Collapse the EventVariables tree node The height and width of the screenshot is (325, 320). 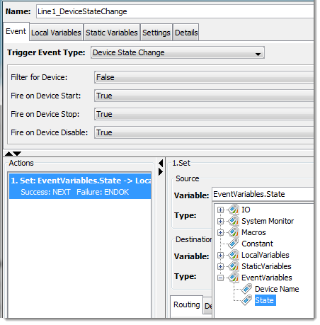pos(220,278)
